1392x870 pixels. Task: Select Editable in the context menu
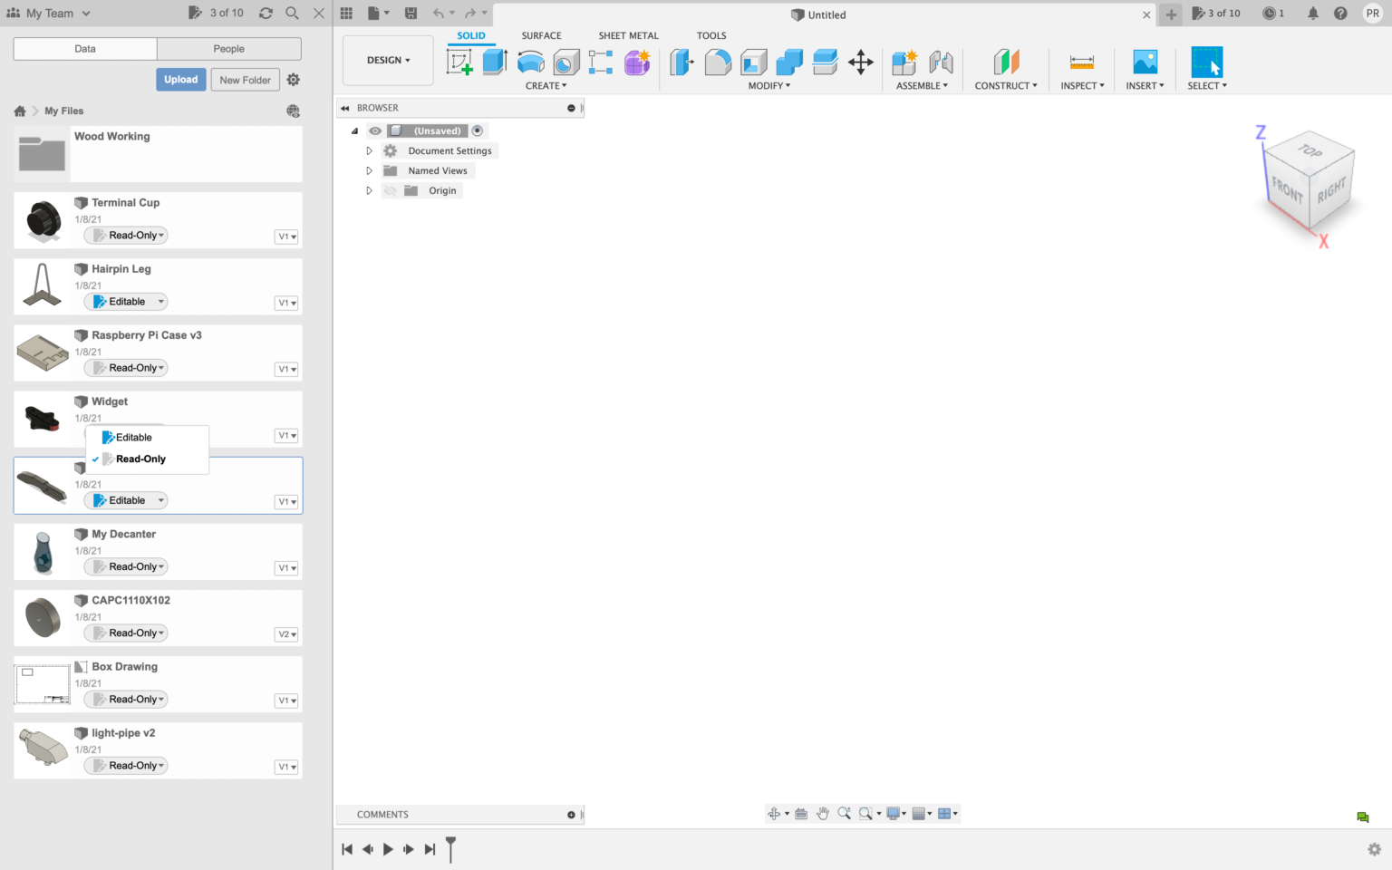click(133, 437)
